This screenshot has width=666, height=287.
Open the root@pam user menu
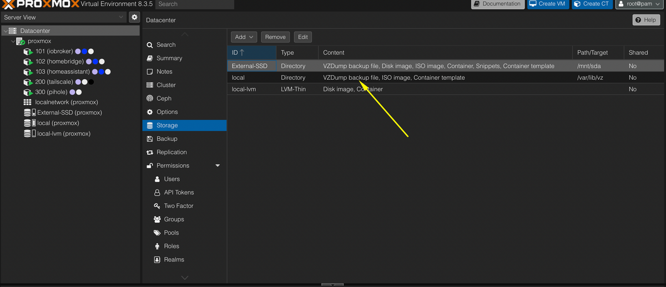point(639,4)
